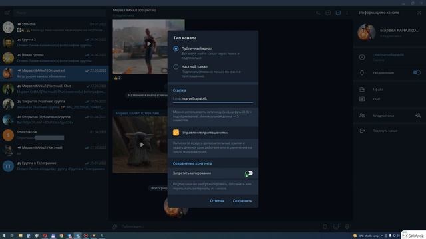Image resolution: width=426 pixels, height=239 pixels.
Task: Search in this chat via header icon
Action: coord(318,13)
